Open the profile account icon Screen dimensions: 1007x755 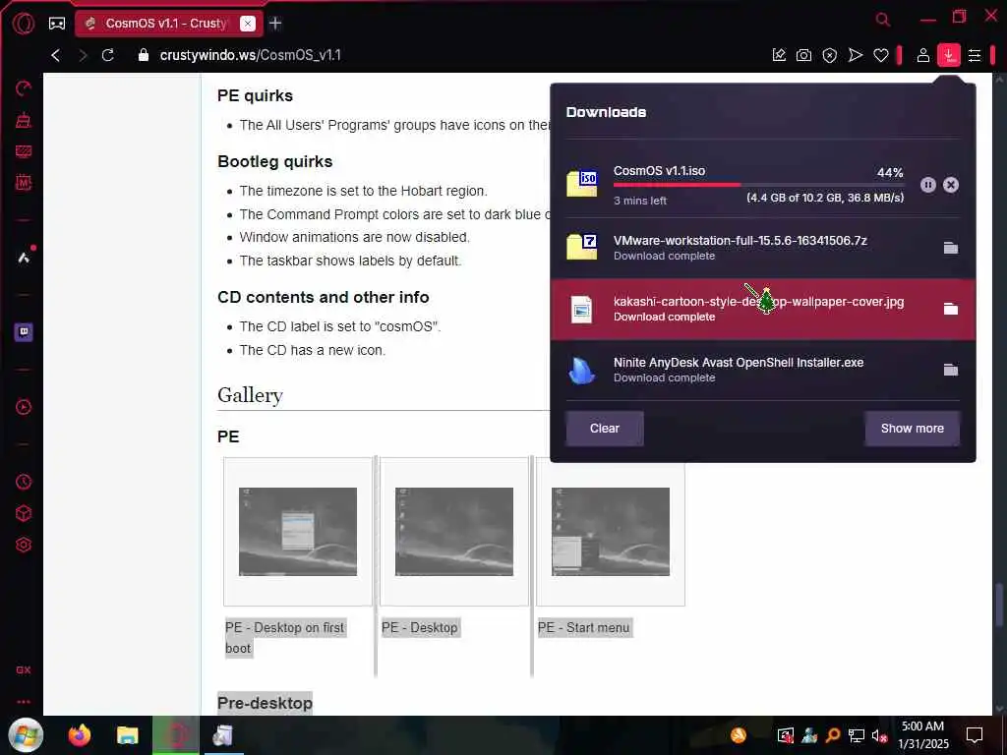(922, 55)
